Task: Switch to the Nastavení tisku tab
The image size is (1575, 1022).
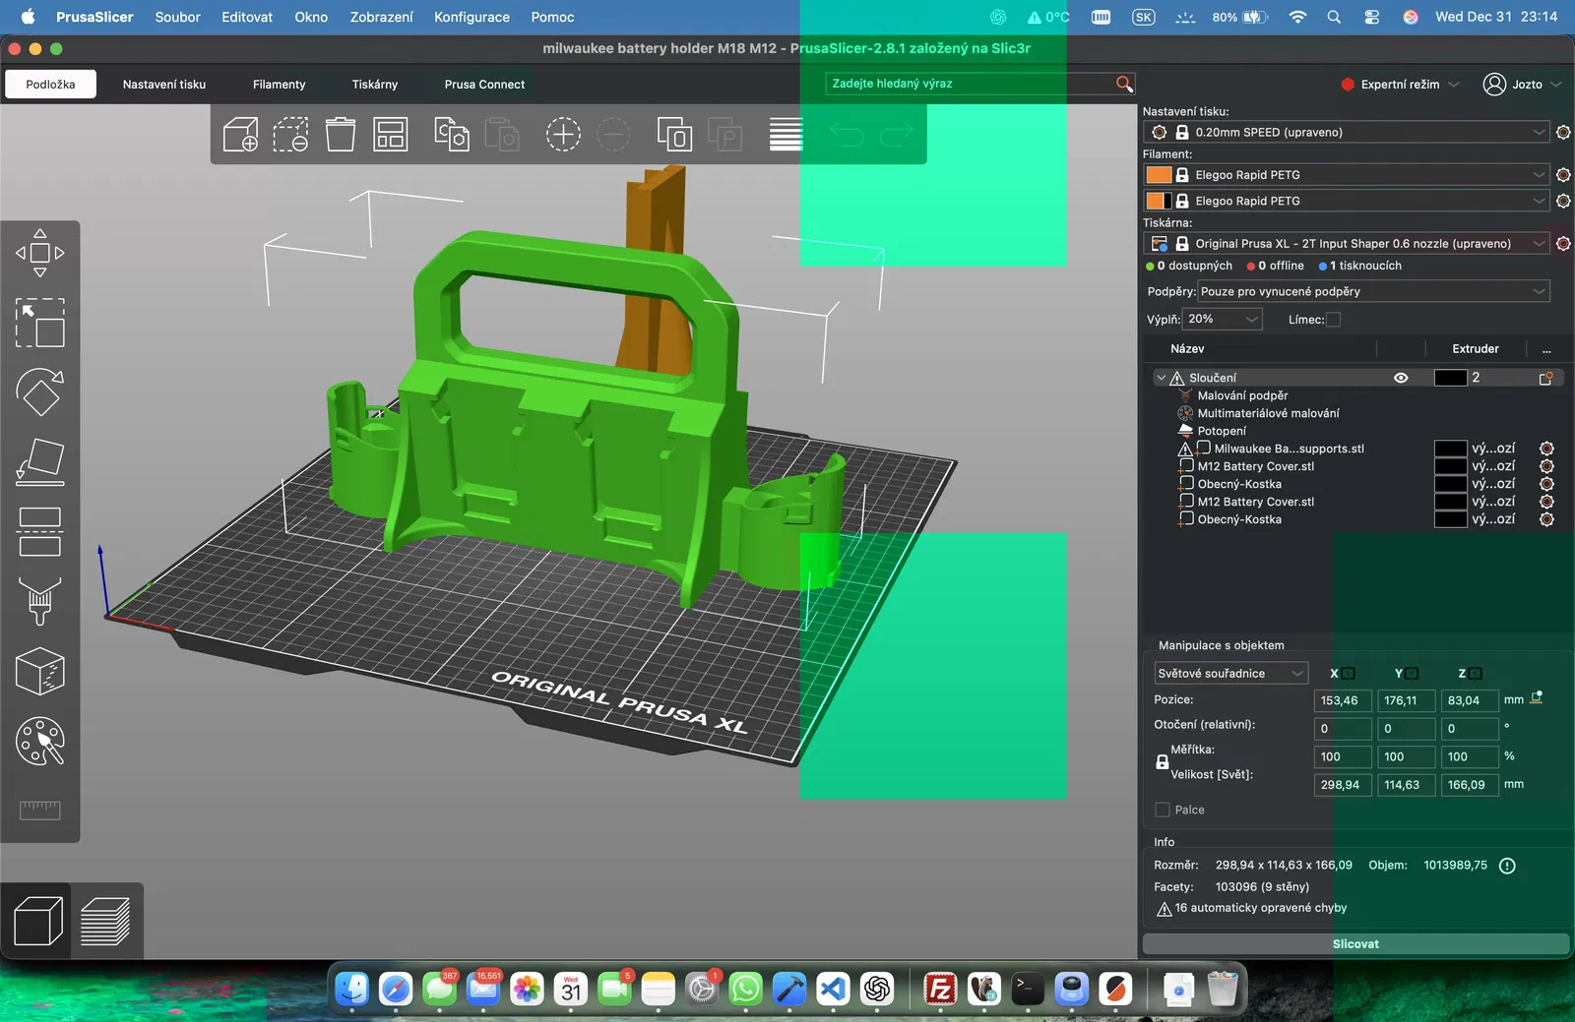Action: (x=164, y=85)
